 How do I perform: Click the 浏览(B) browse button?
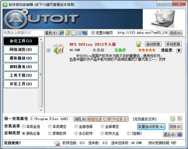pos(80,119)
